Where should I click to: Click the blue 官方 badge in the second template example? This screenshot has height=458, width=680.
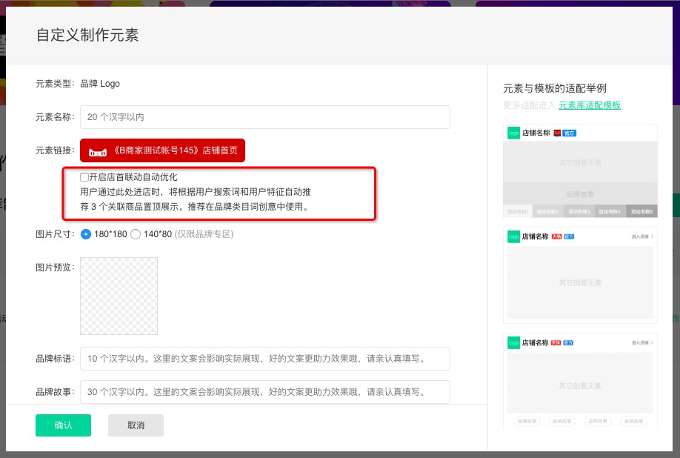[569, 237]
